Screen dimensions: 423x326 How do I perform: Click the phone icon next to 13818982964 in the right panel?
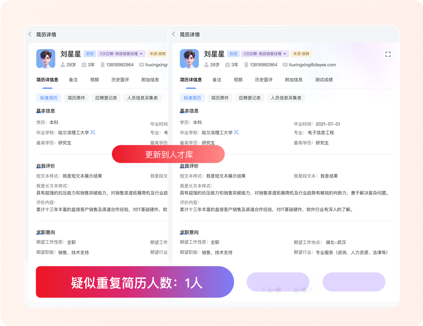(x=246, y=65)
